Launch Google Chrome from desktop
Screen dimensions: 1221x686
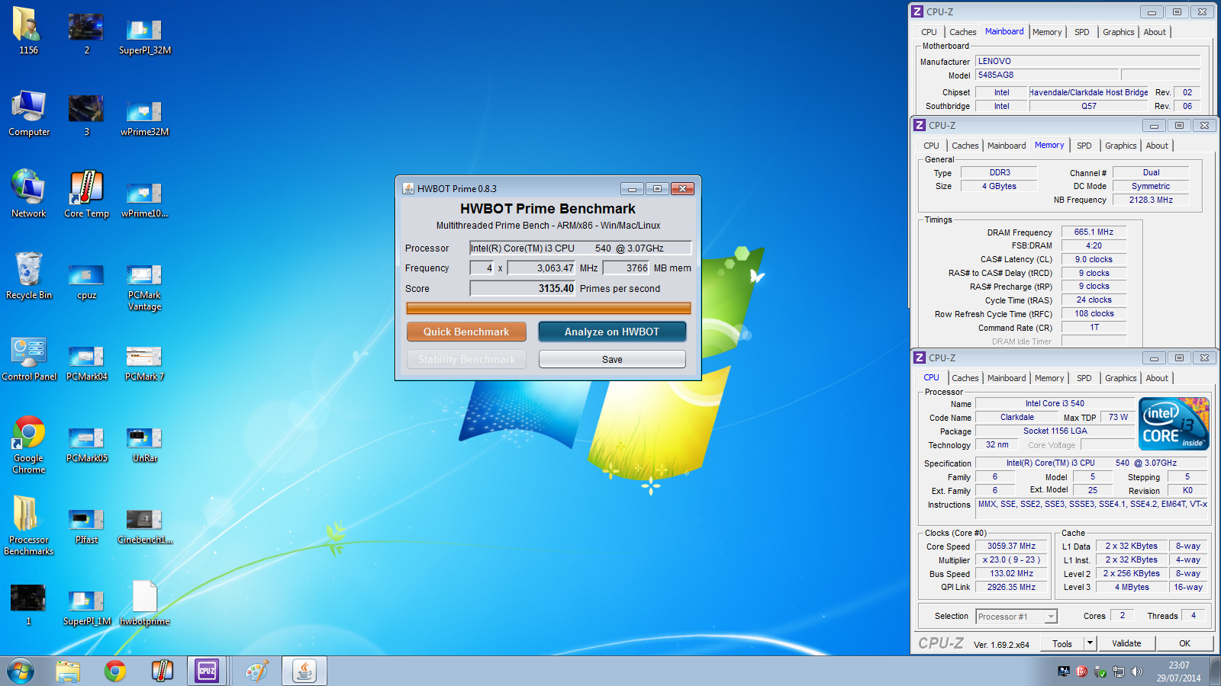point(28,444)
